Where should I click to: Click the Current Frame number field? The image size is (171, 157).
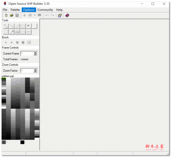27,53
